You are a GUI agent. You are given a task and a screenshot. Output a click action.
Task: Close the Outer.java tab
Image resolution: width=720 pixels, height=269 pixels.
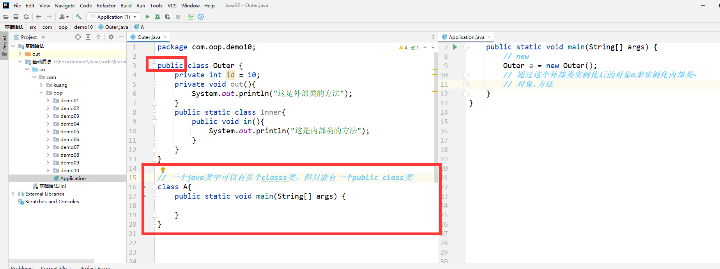click(x=165, y=37)
